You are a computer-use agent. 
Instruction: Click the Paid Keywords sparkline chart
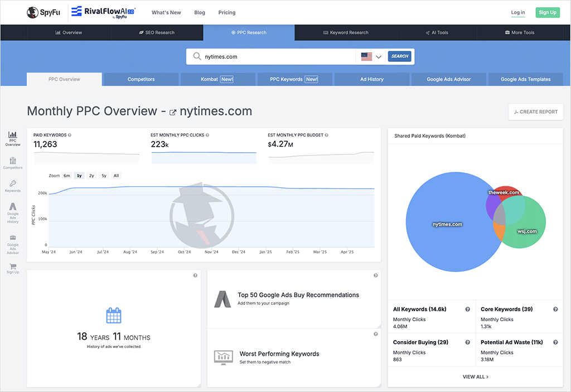(x=86, y=157)
